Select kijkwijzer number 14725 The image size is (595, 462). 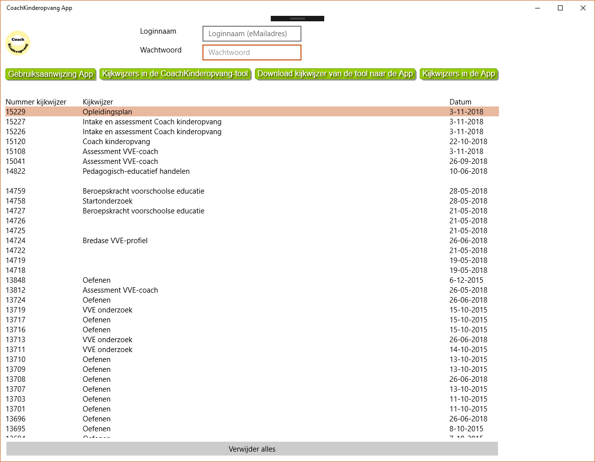pyautogui.click(x=252, y=231)
